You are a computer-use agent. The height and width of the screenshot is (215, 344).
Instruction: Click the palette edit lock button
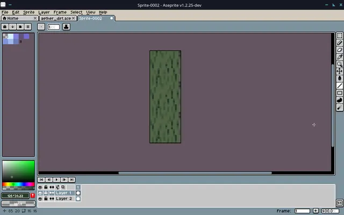click(5, 27)
